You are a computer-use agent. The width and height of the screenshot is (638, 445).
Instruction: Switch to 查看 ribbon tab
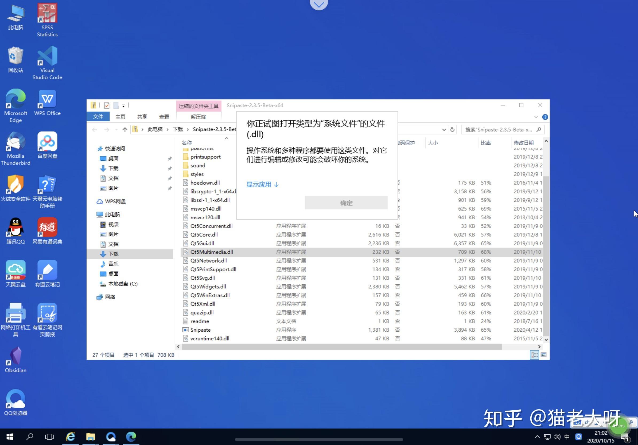pyautogui.click(x=164, y=117)
